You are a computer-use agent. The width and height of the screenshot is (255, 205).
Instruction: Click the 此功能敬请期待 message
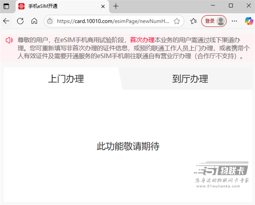pos(128,146)
